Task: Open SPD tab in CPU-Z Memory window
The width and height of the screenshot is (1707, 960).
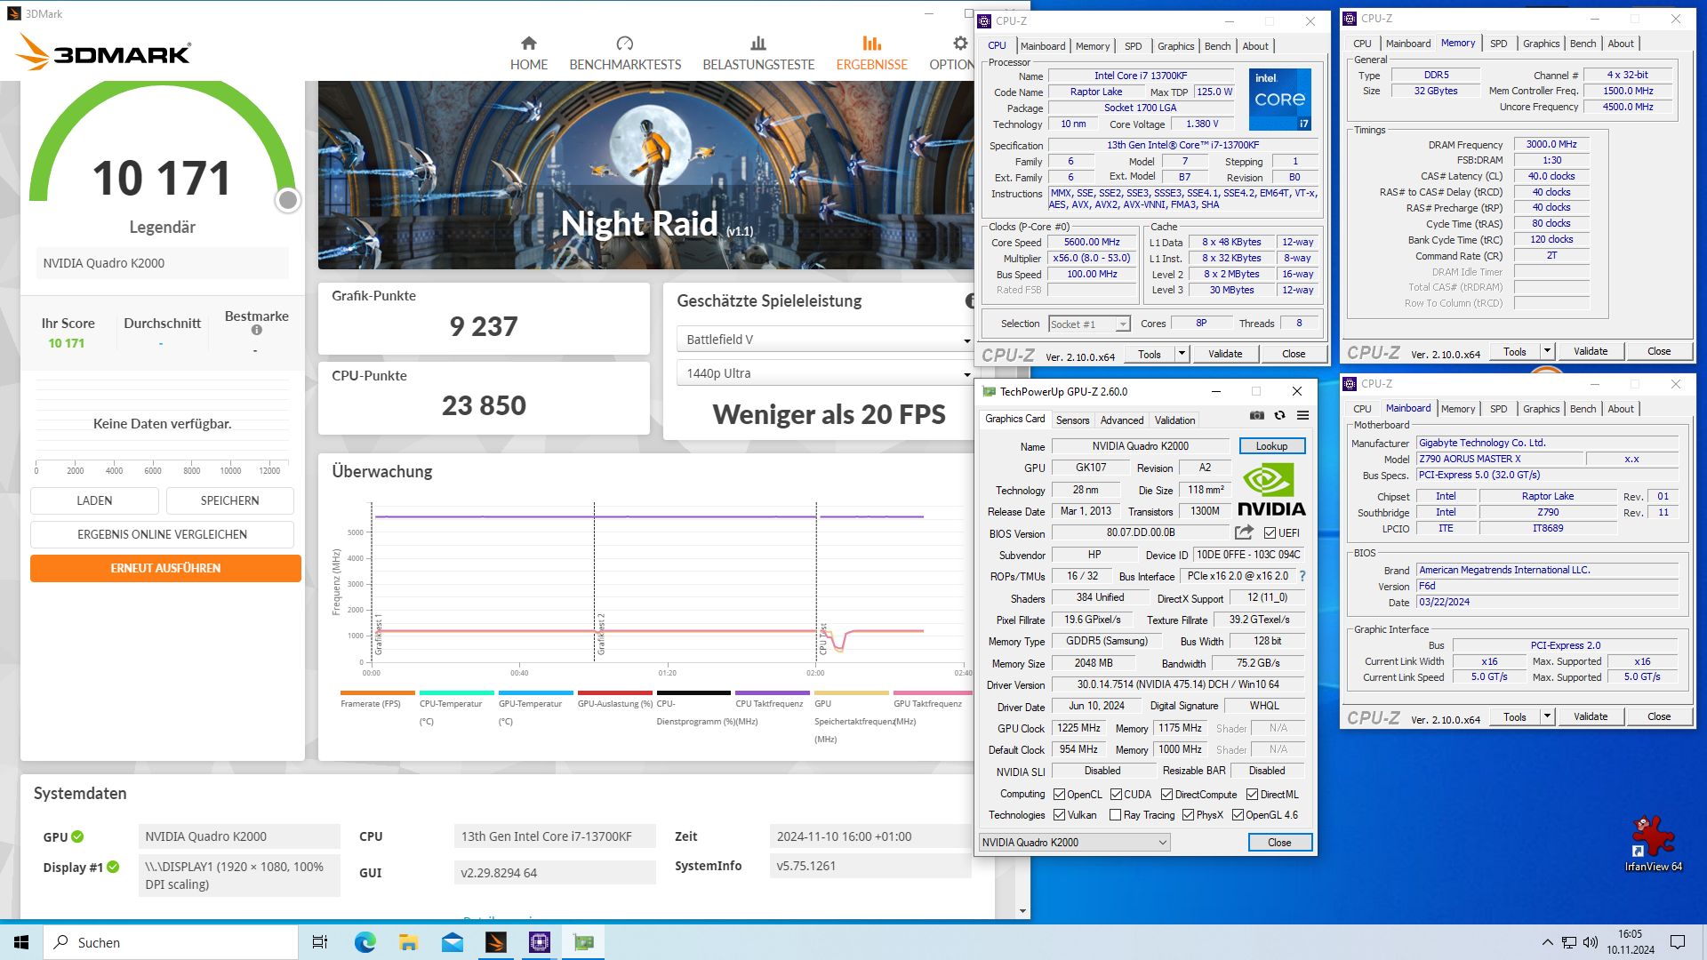Action: pos(1498,44)
